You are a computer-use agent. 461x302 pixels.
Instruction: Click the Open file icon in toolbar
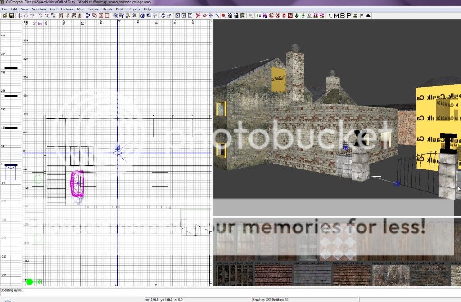5,16
